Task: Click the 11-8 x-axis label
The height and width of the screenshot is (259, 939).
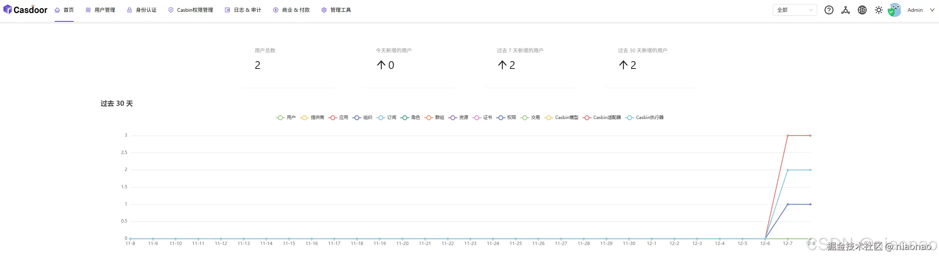Action: (x=130, y=244)
